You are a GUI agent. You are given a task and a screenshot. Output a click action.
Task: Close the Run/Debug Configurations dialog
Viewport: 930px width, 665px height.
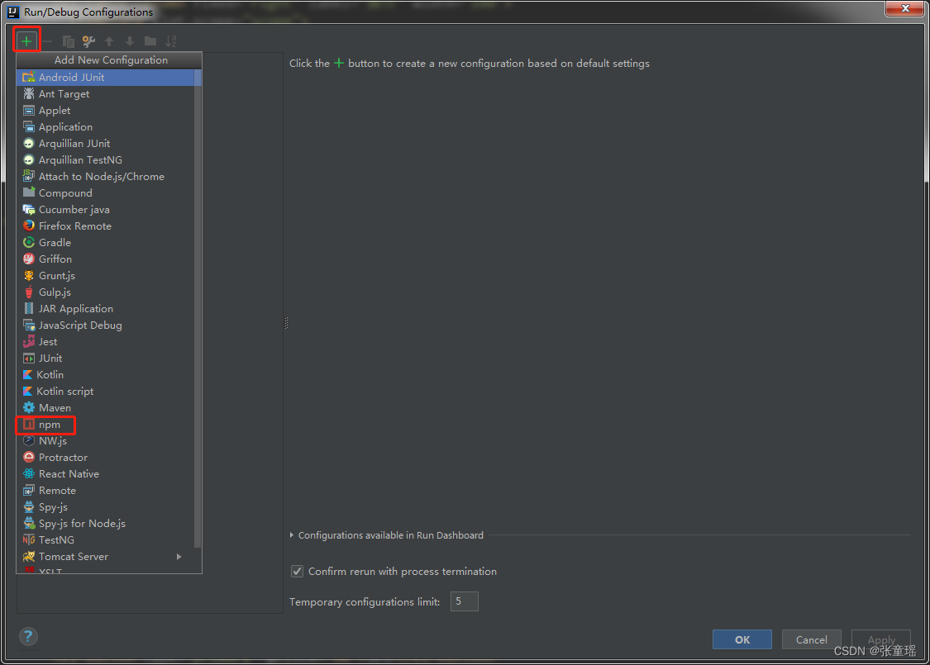(905, 8)
